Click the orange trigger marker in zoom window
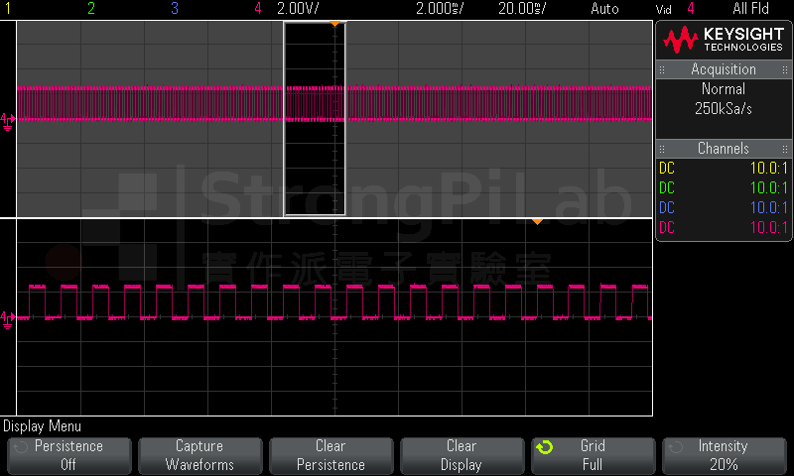 click(x=537, y=221)
